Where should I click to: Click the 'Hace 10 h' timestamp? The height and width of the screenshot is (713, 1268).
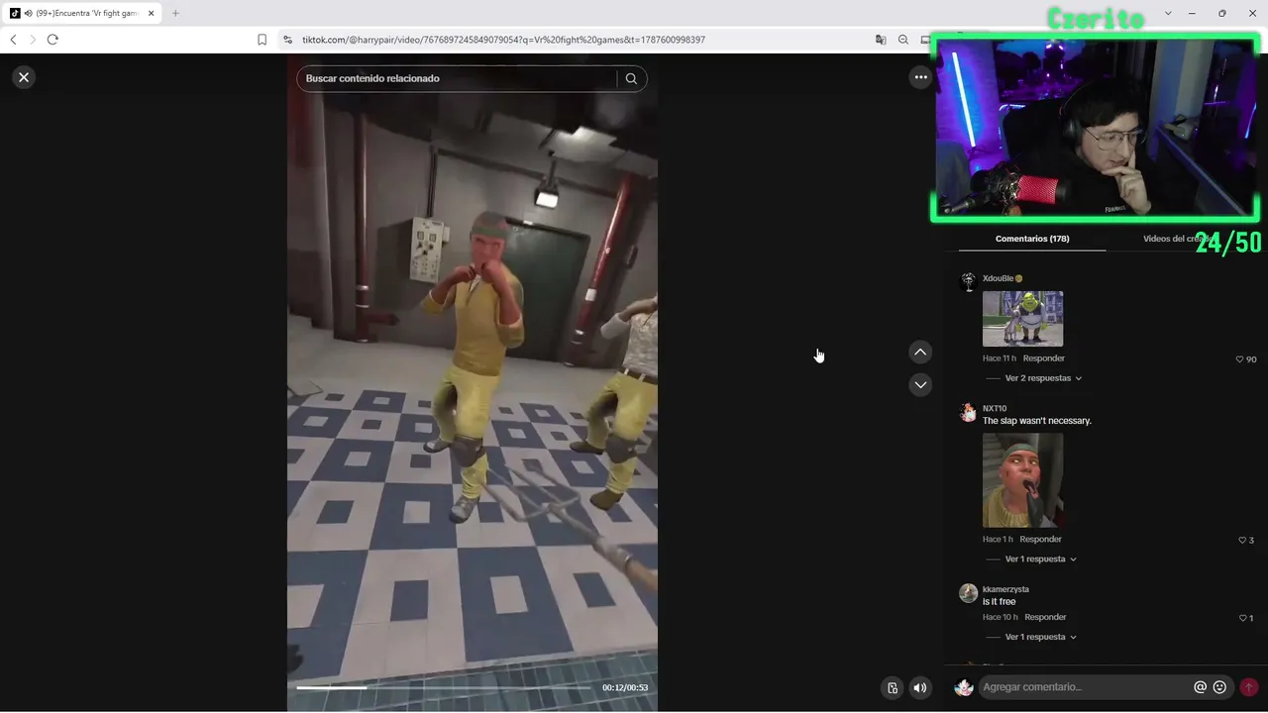click(1001, 617)
